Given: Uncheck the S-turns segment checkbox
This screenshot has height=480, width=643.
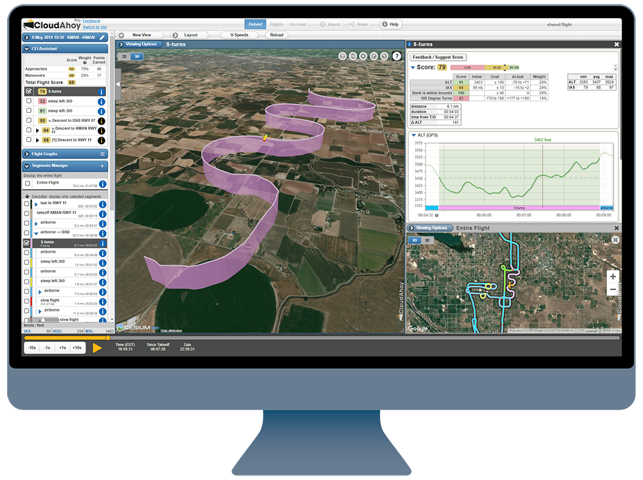Looking at the screenshot, I should click(26, 243).
